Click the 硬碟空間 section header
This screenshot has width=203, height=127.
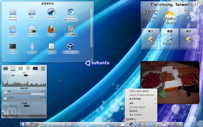point(24,88)
